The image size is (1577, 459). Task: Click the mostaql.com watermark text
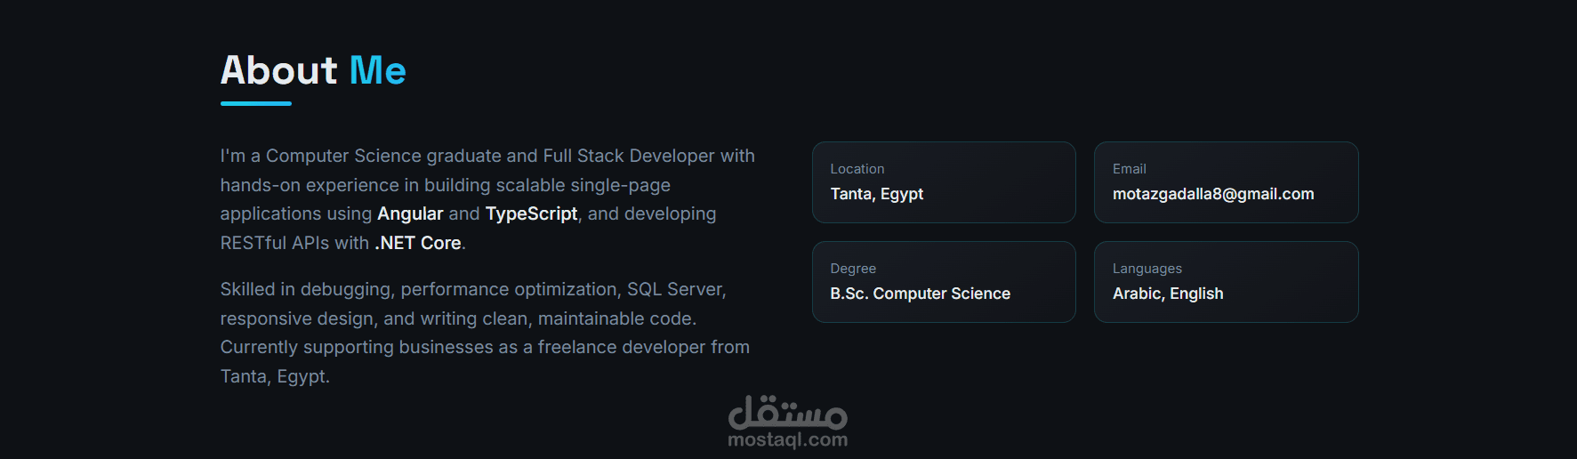[x=787, y=439]
